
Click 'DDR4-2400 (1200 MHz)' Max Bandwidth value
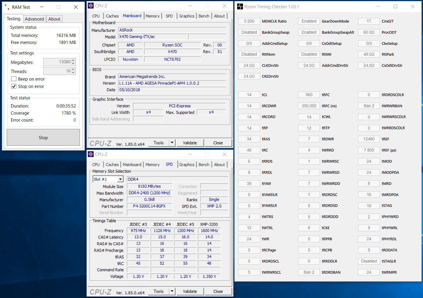149,193
